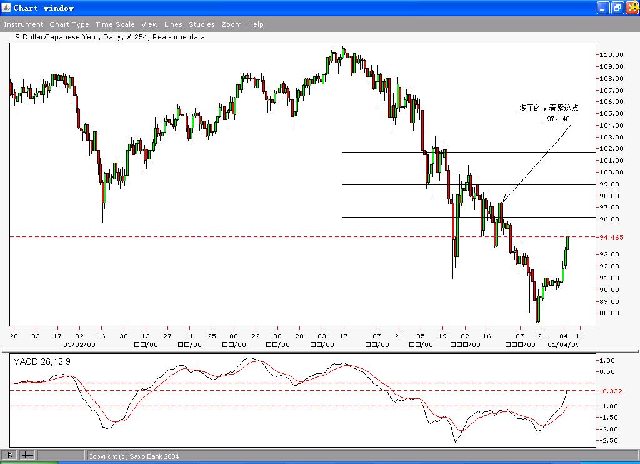640x464 pixels.
Task: Click Copyright (c) Saxo Bank 2004 text
Action: pos(134,456)
